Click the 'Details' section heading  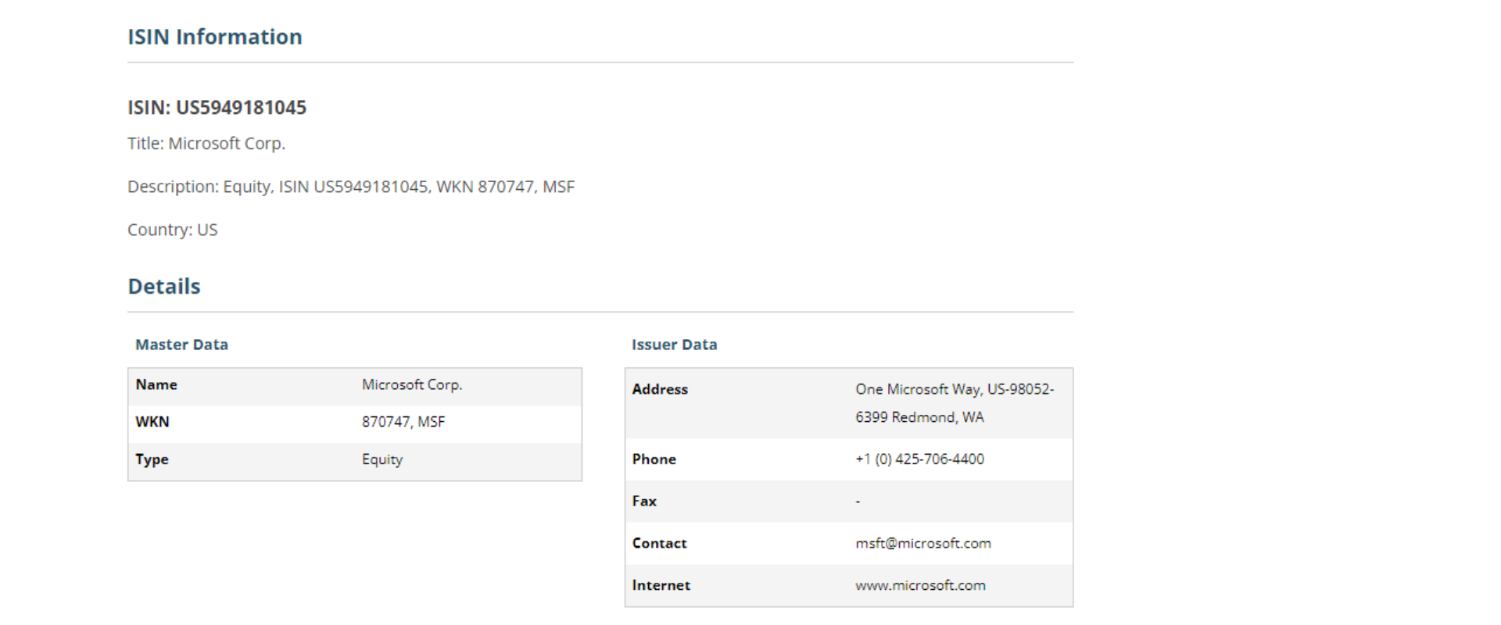(164, 286)
